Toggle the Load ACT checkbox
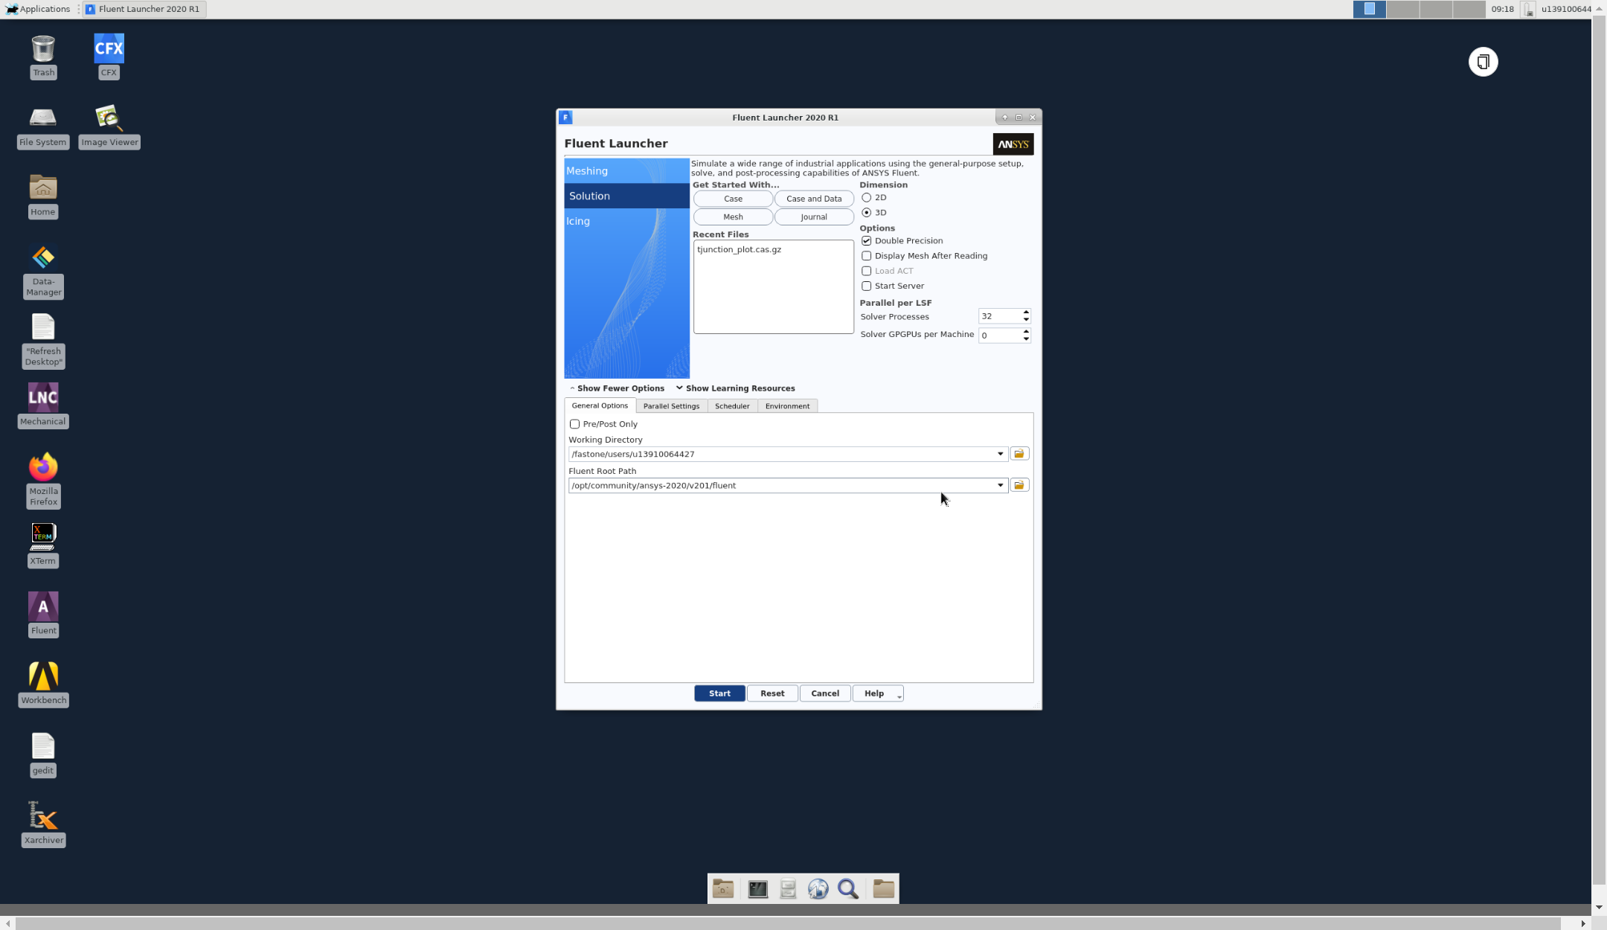 (x=866, y=271)
